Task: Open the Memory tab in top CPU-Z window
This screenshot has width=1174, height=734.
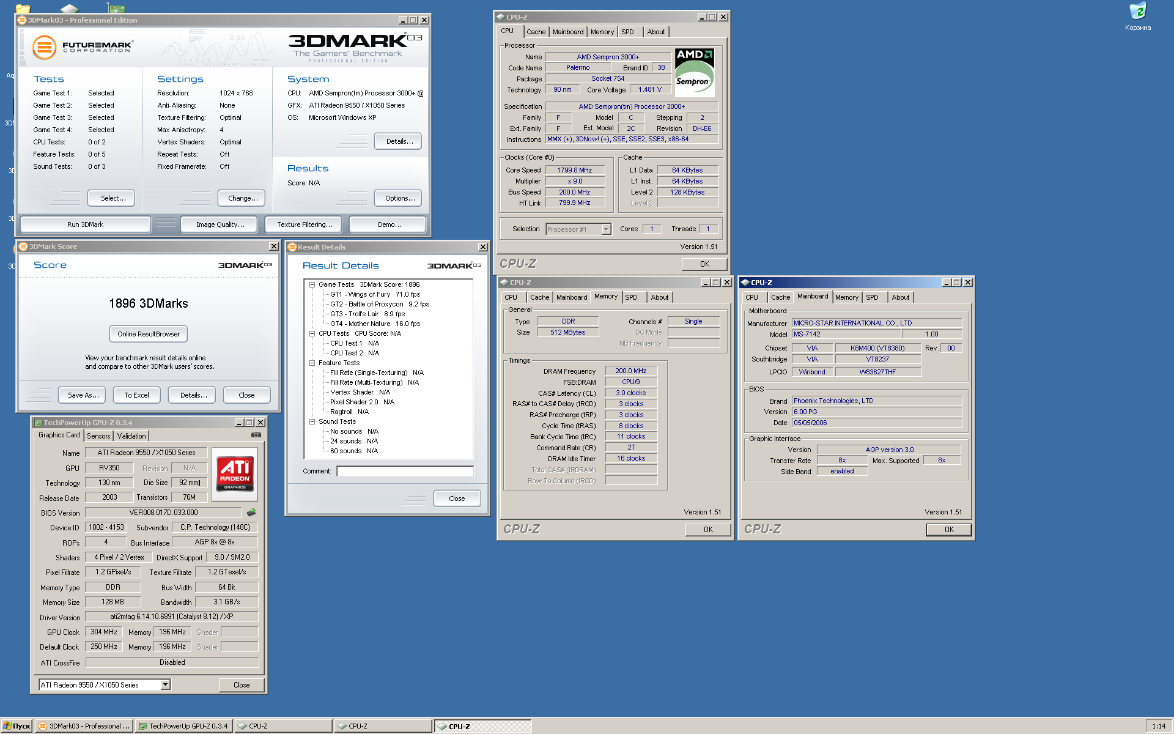Action: (x=602, y=32)
